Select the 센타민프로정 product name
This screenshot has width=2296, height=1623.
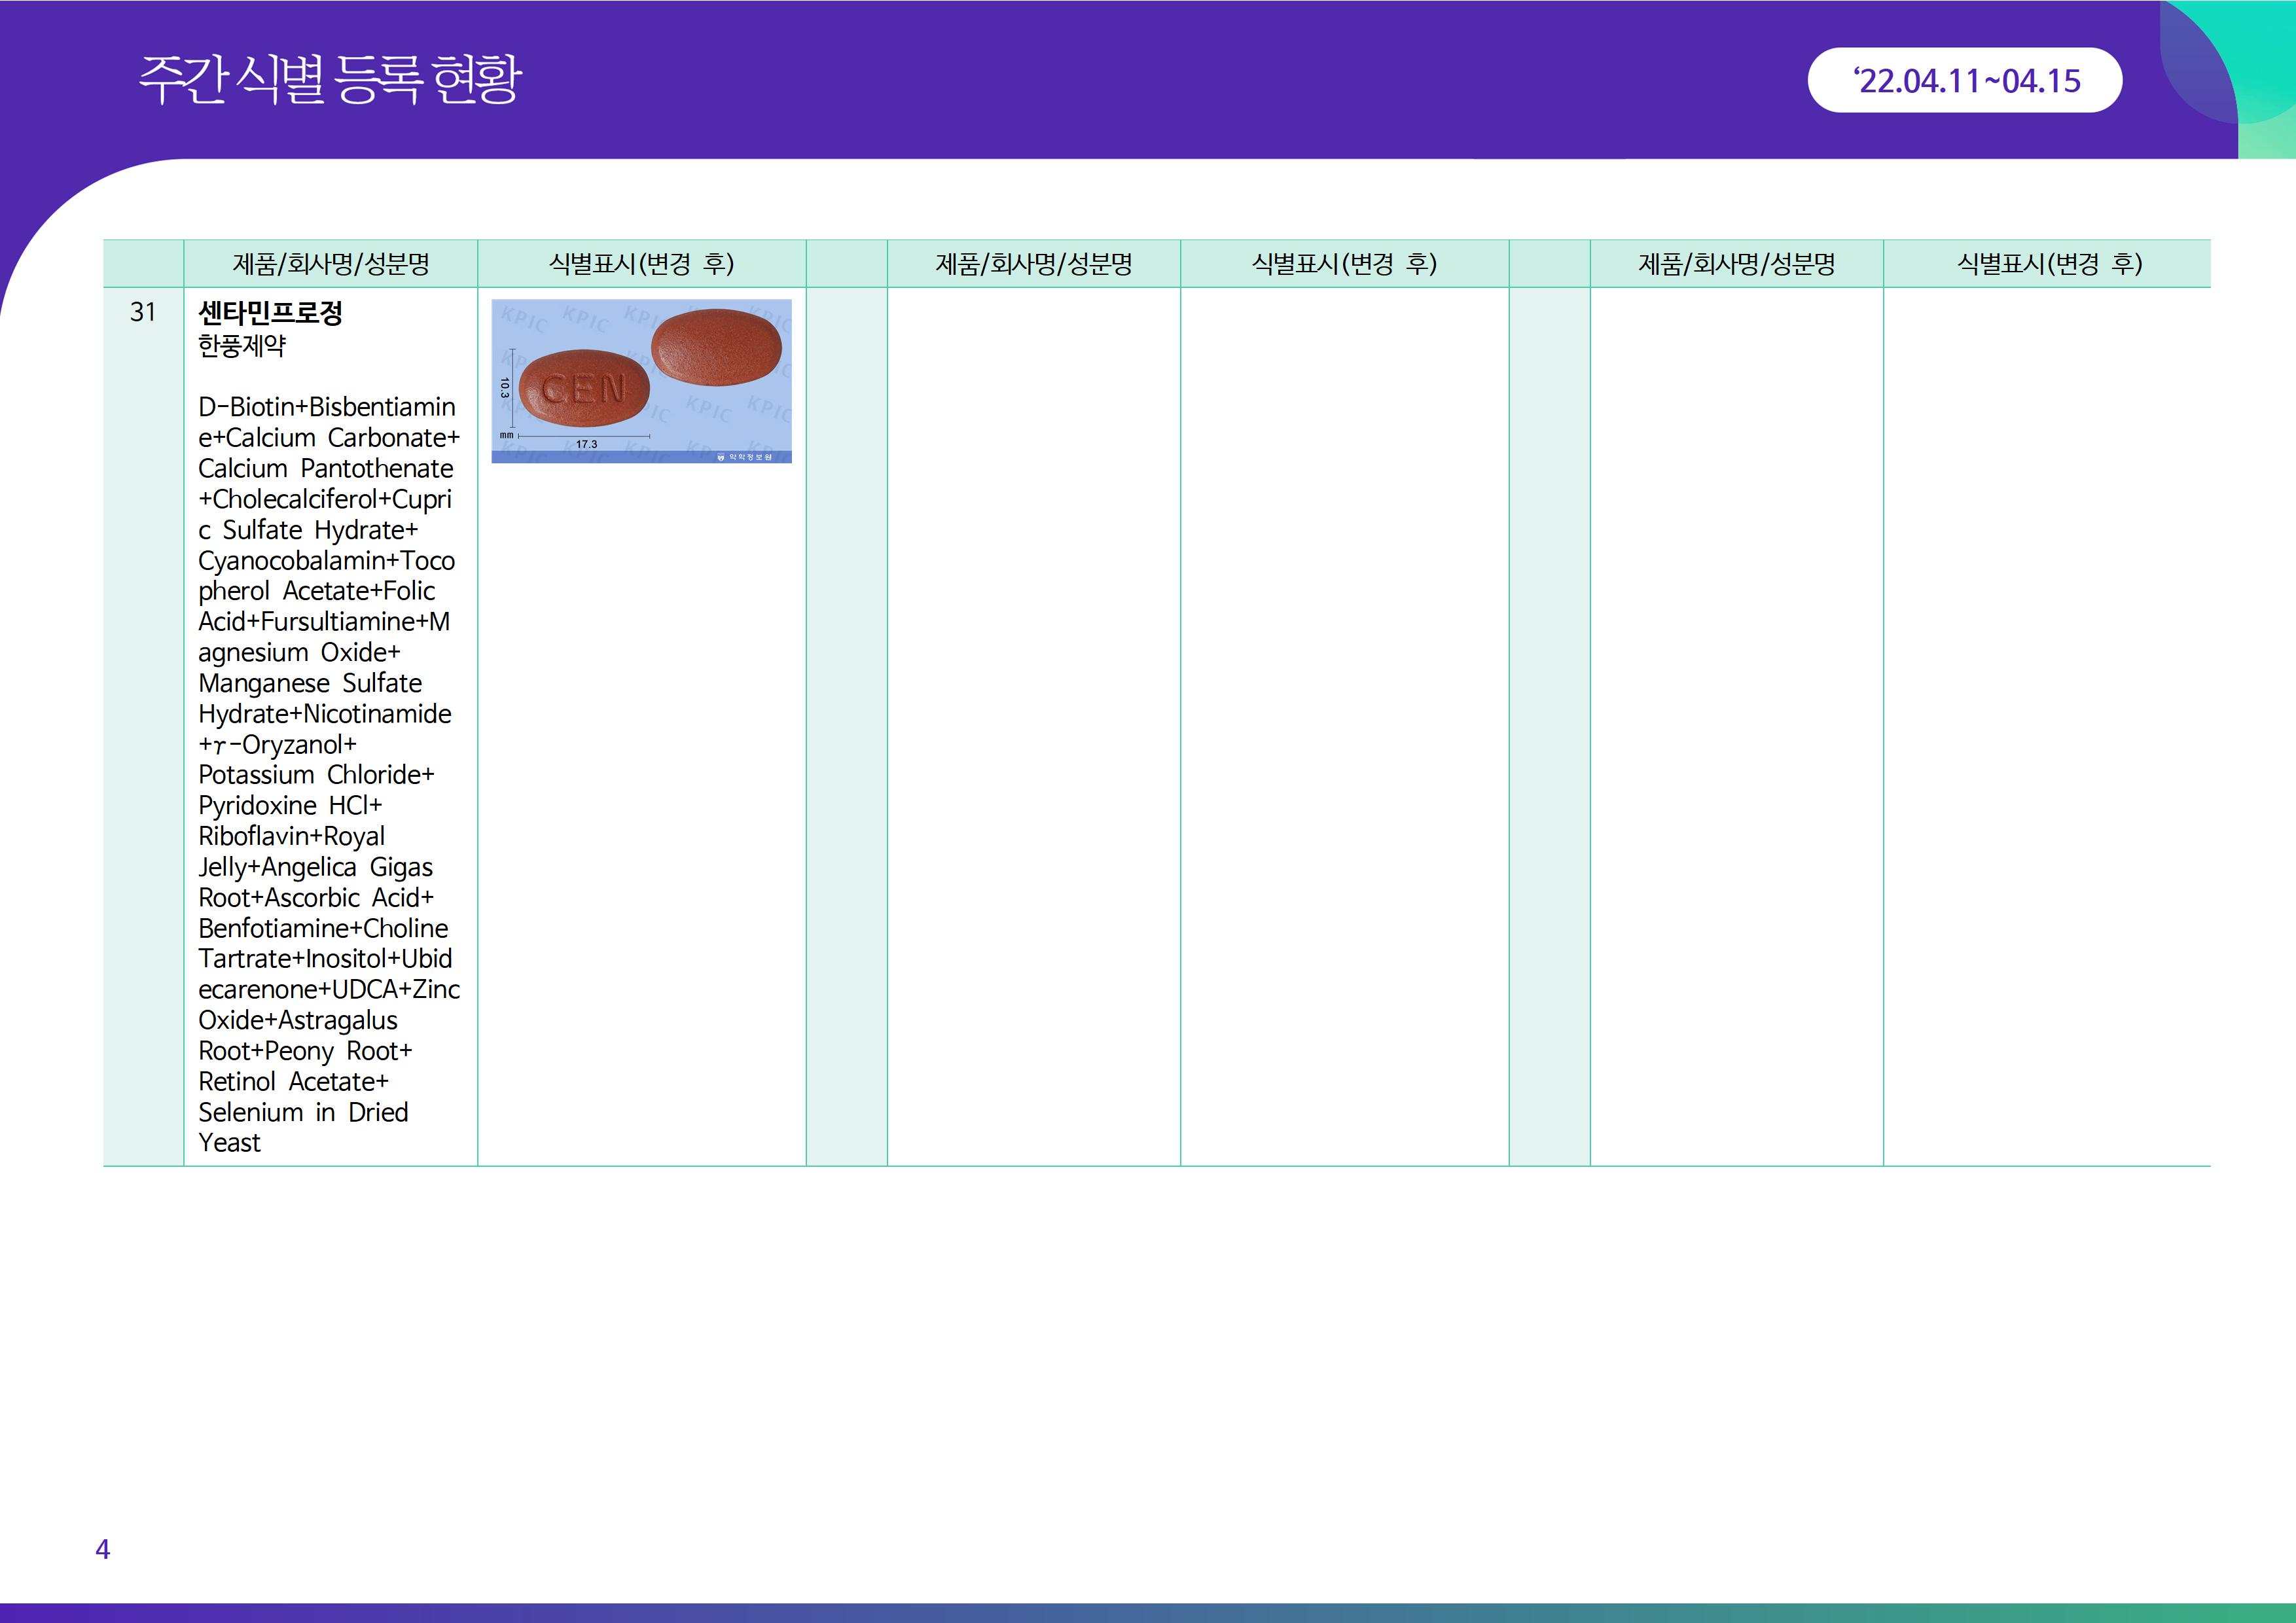pos(270,313)
